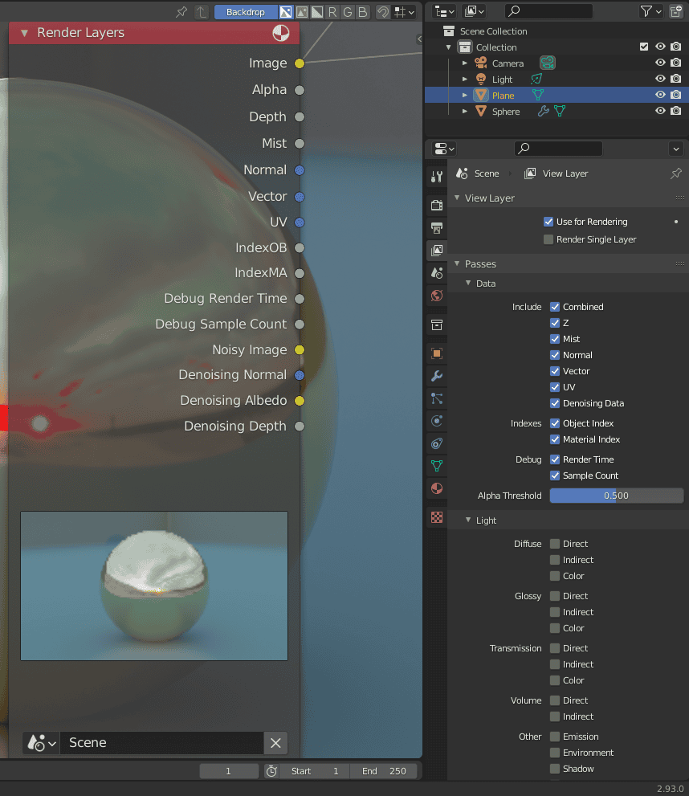Open the Material Properties tab
The height and width of the screenshot is (796, 689).
click(x=436, y=488)
